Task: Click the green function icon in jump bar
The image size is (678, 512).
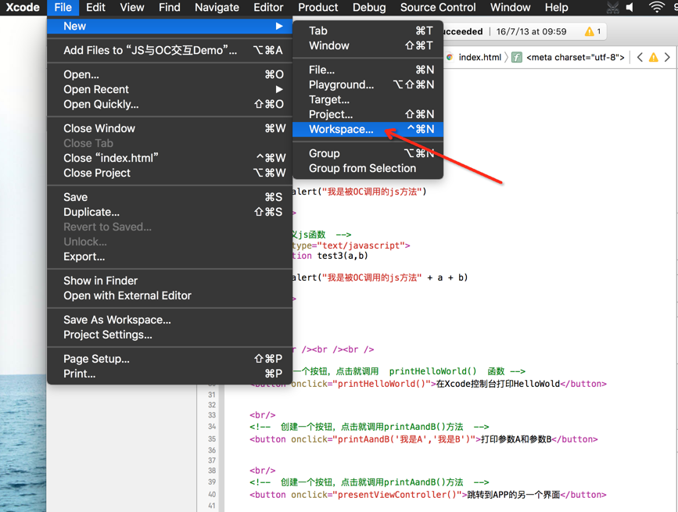Action: (517, 57)
